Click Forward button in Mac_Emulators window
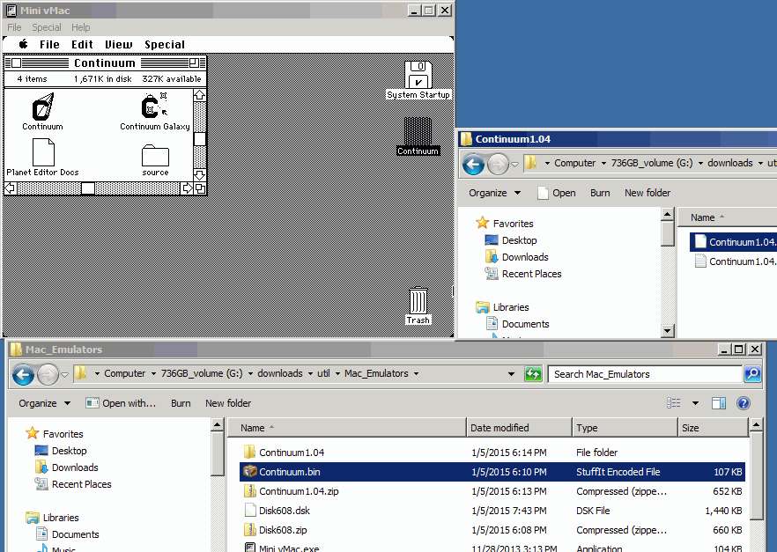The height and width of the screenshot is (552, 777). coord(48,375)
